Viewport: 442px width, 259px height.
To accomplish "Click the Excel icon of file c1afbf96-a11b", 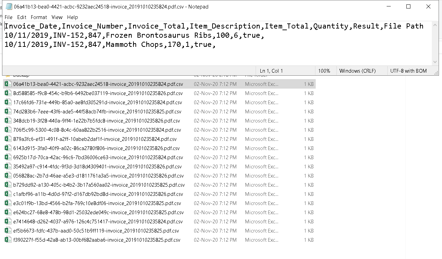I will (x=8, y=194).
